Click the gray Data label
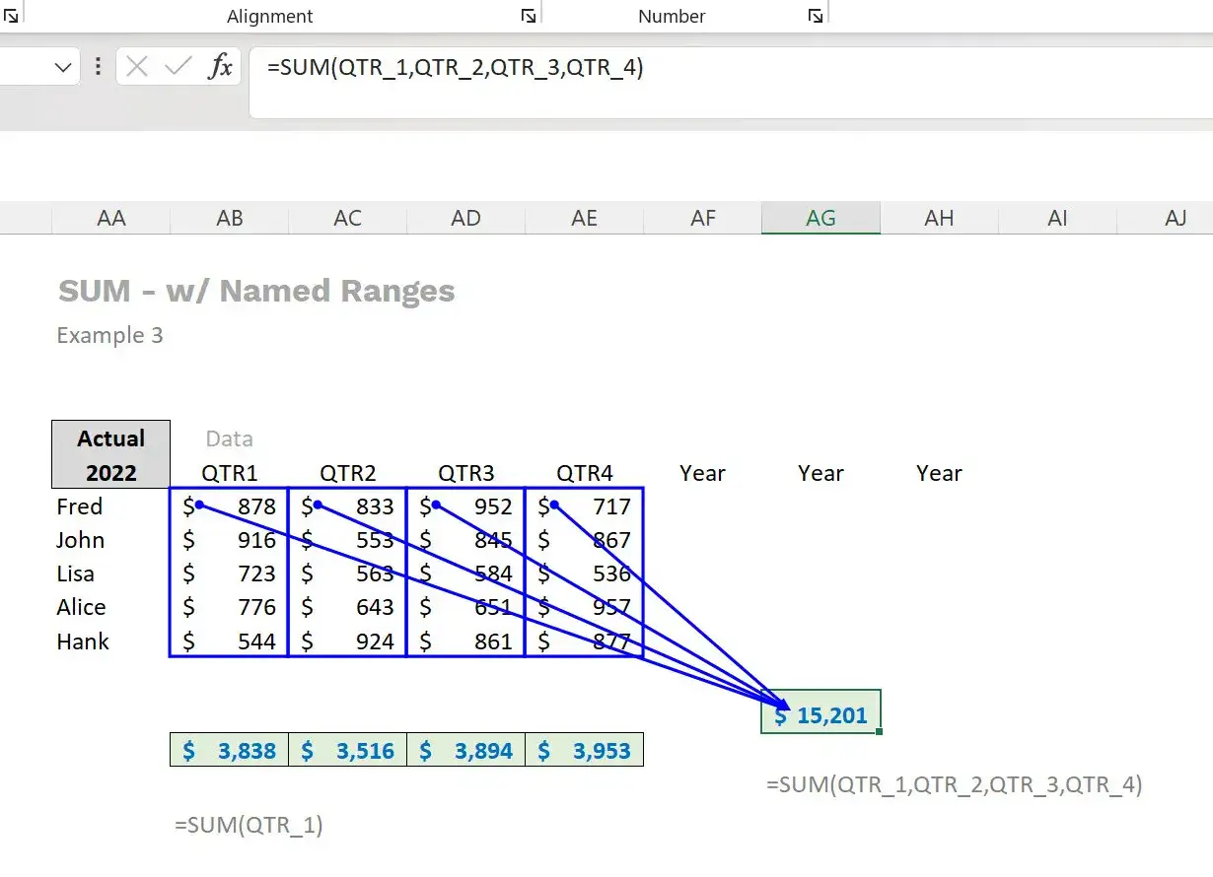 [230, 438]
